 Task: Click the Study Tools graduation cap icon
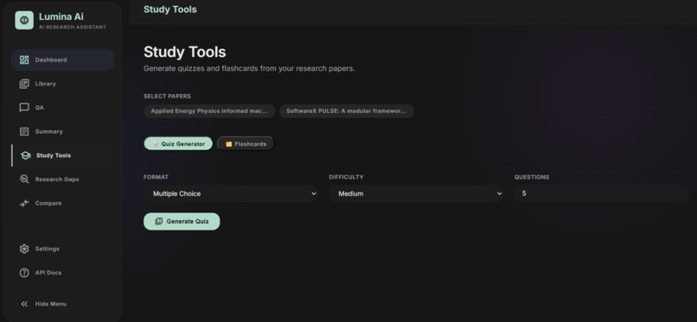(x=25, y=155)
